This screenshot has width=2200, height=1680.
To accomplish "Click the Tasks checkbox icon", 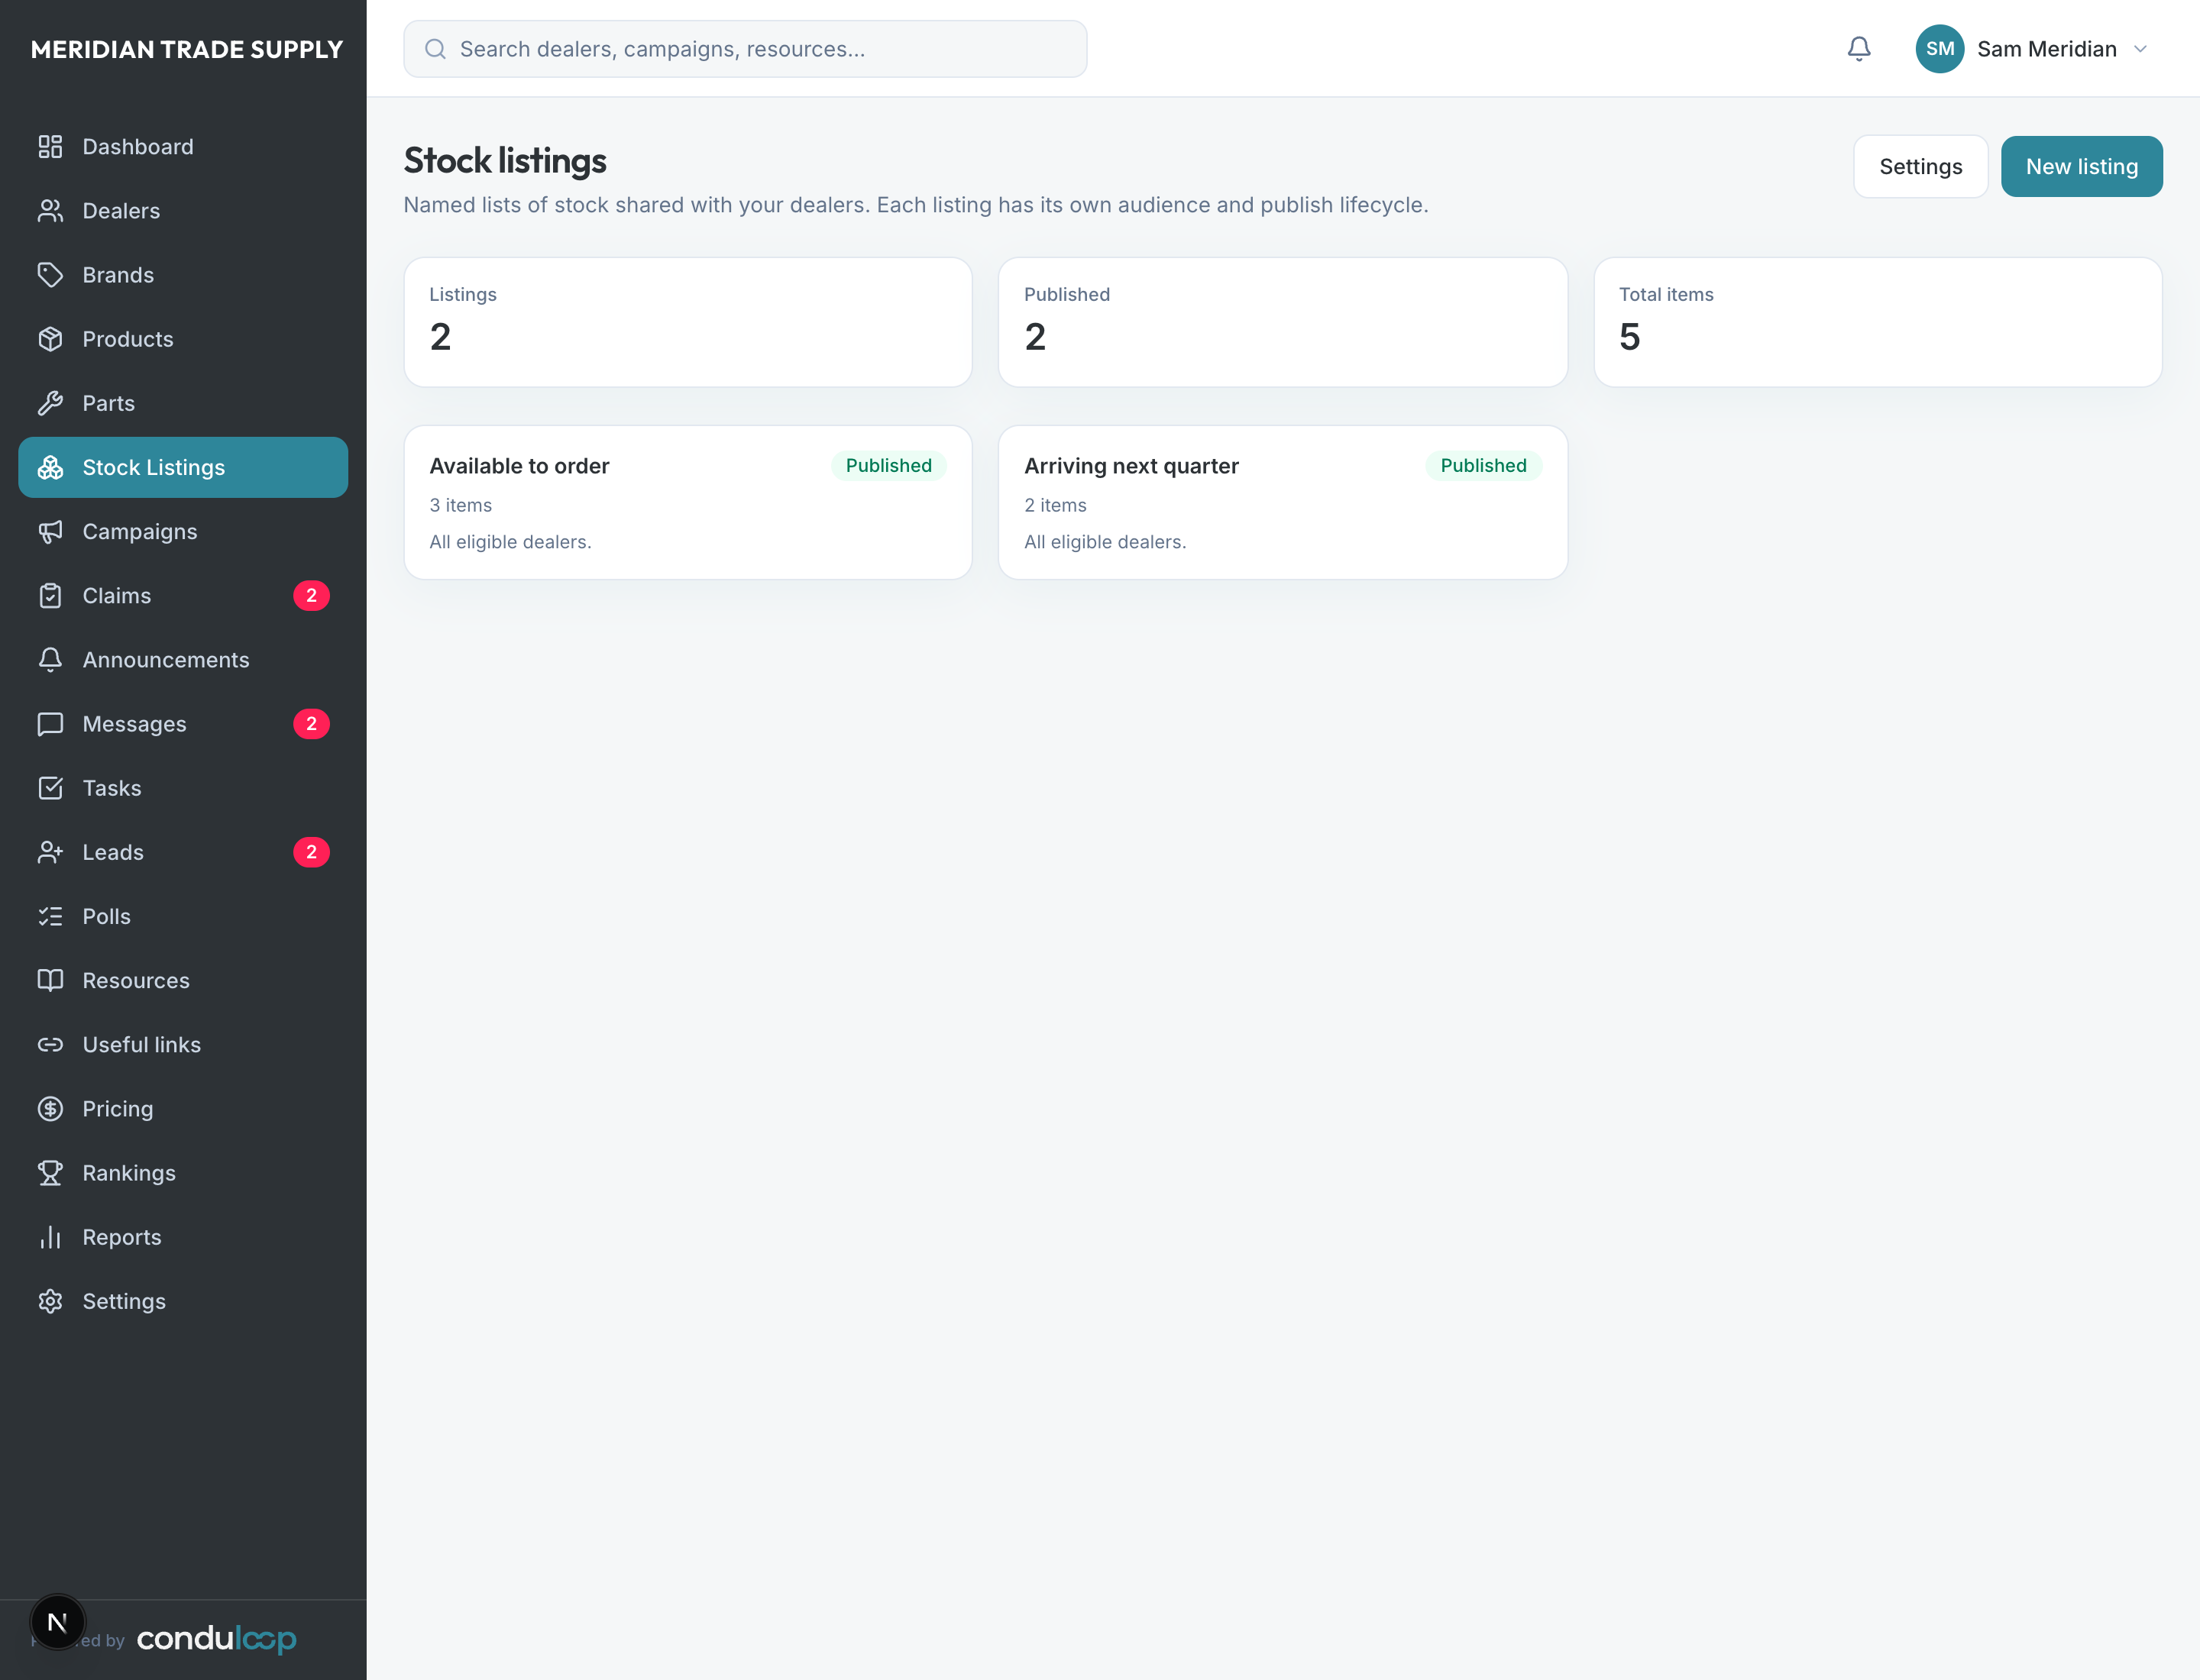I will (50, 788).
